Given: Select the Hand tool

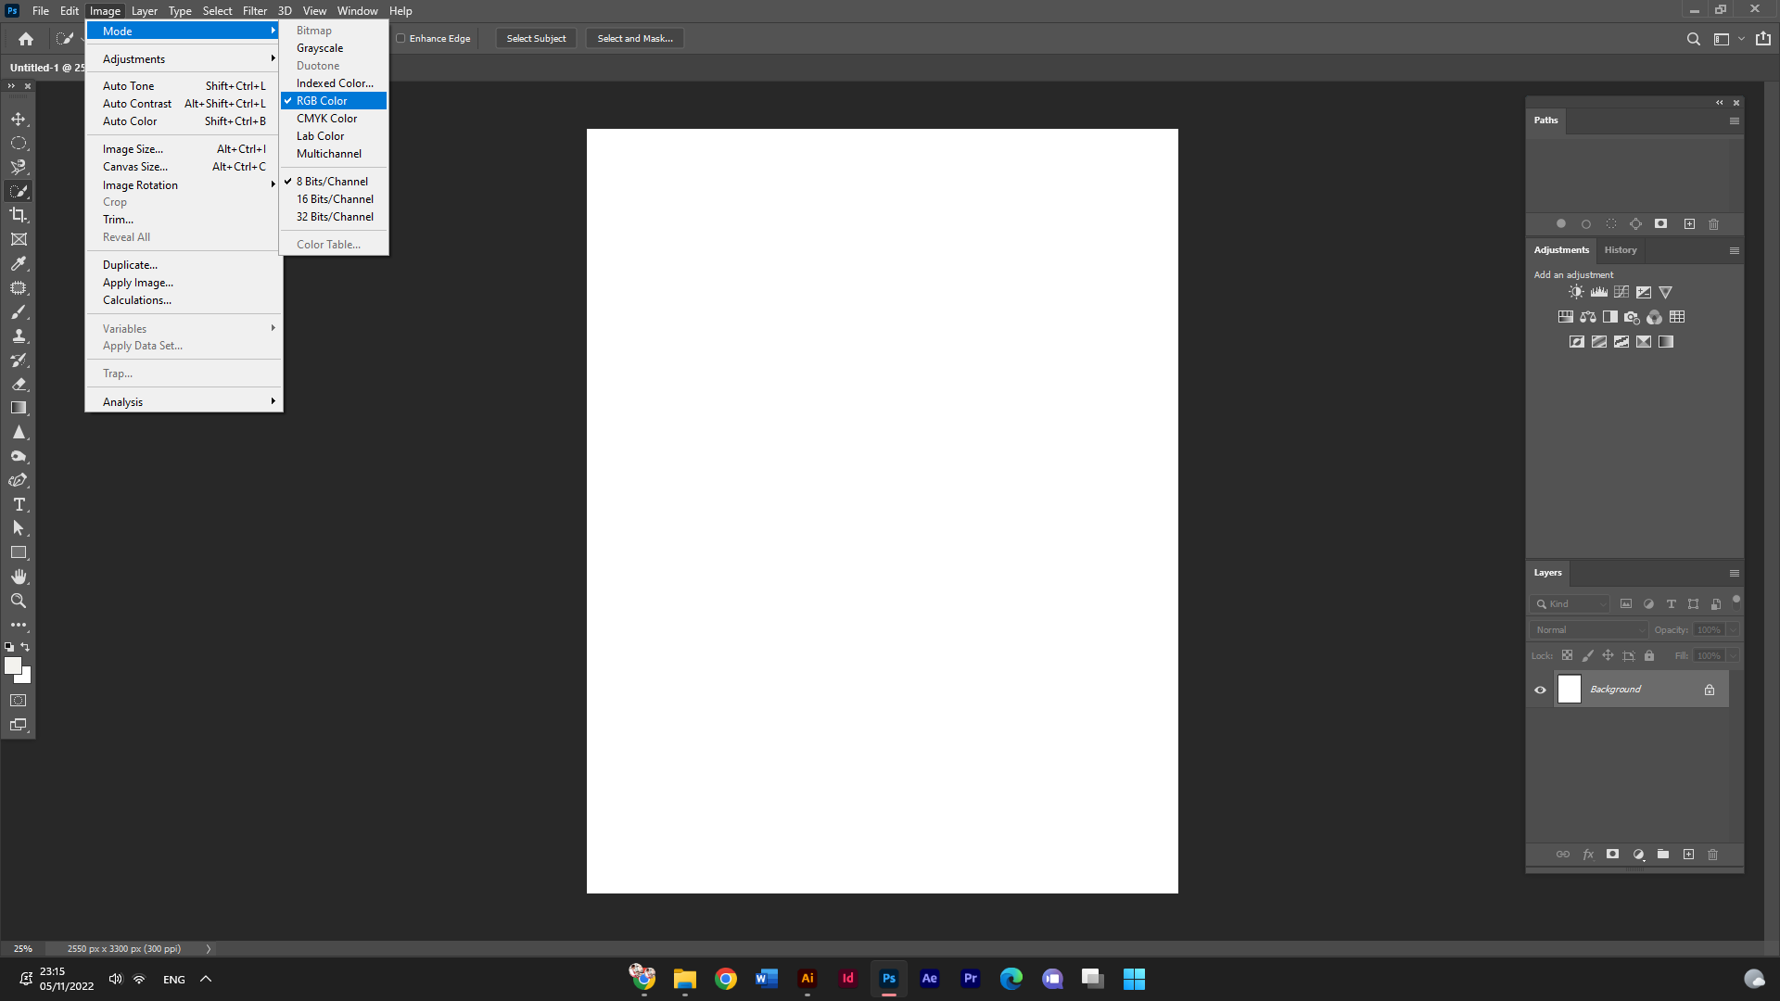Looking at the screenshot, I should click(x=19, y=577).
